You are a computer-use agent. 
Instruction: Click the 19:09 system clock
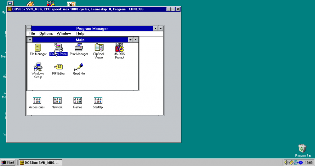pos(309,163)
